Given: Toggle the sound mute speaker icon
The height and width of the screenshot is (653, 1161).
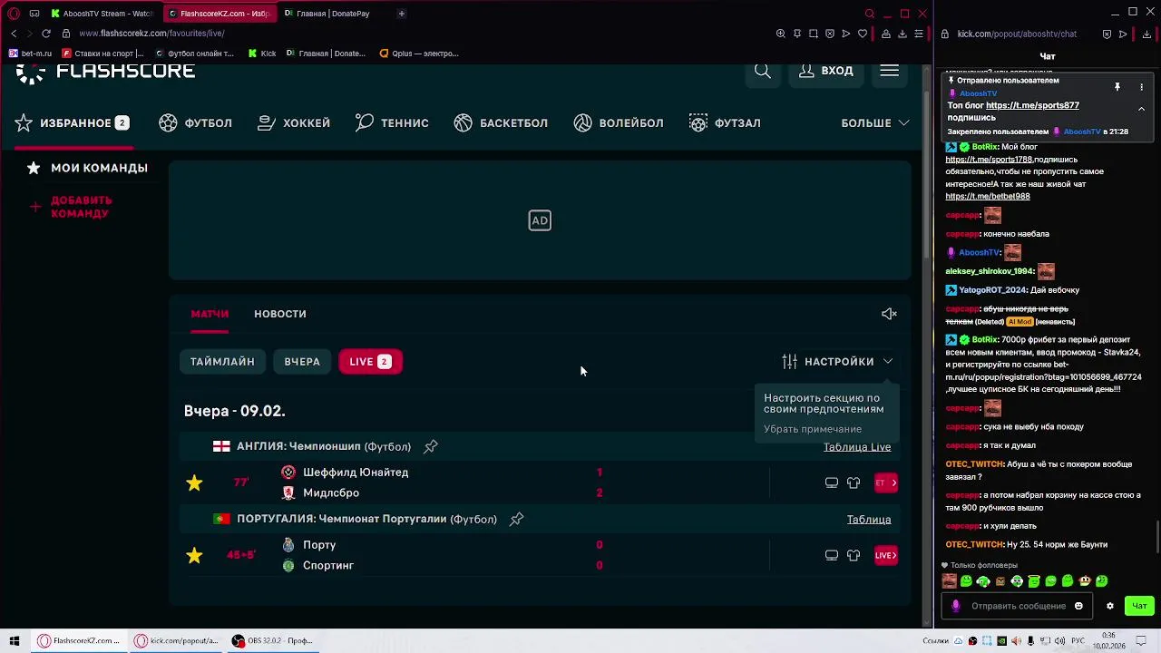Looking at the screenshot, I should (889, 314).
